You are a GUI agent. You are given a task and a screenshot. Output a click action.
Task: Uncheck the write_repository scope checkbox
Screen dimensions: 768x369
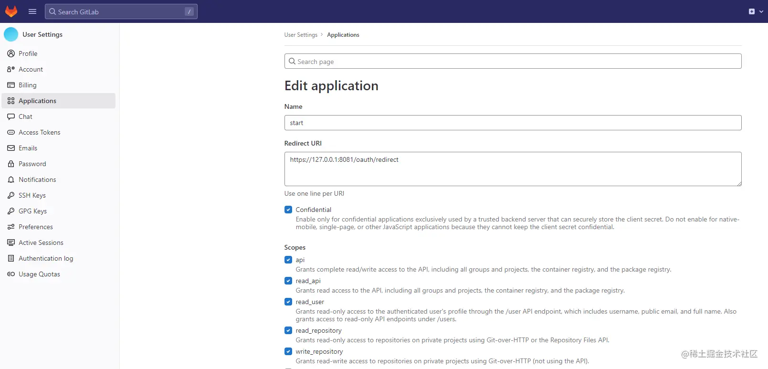(x=288, y=351)
